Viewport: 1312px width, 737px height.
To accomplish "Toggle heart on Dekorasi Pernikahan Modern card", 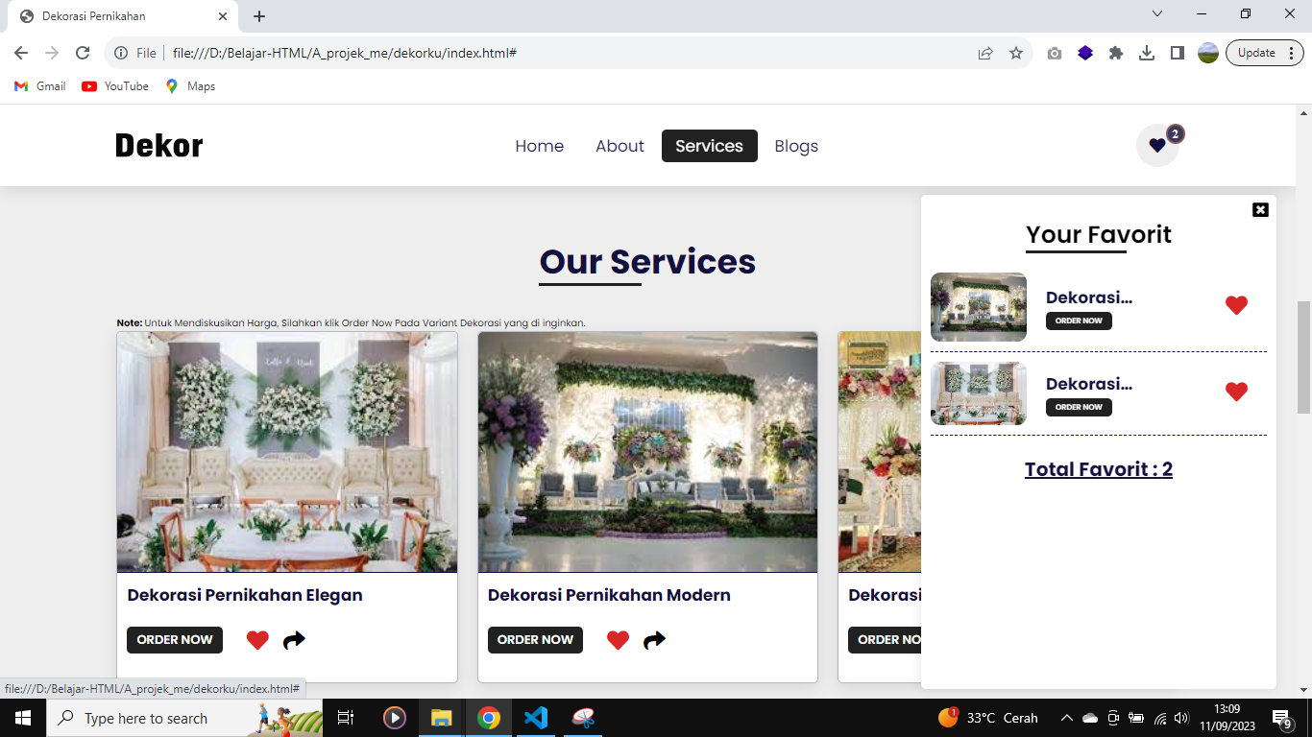I will point(618,640).
